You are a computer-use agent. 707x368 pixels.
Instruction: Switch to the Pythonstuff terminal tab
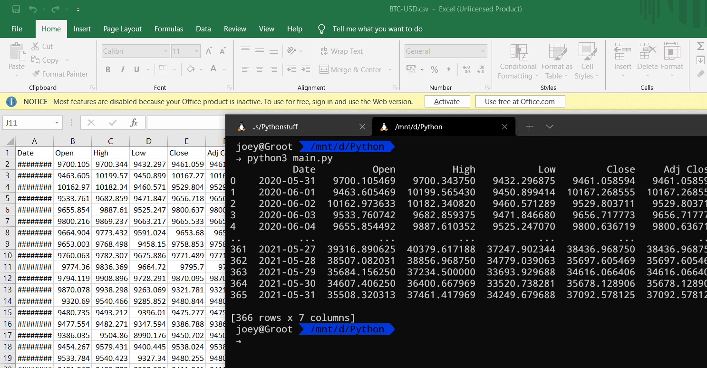coord(275,127)
